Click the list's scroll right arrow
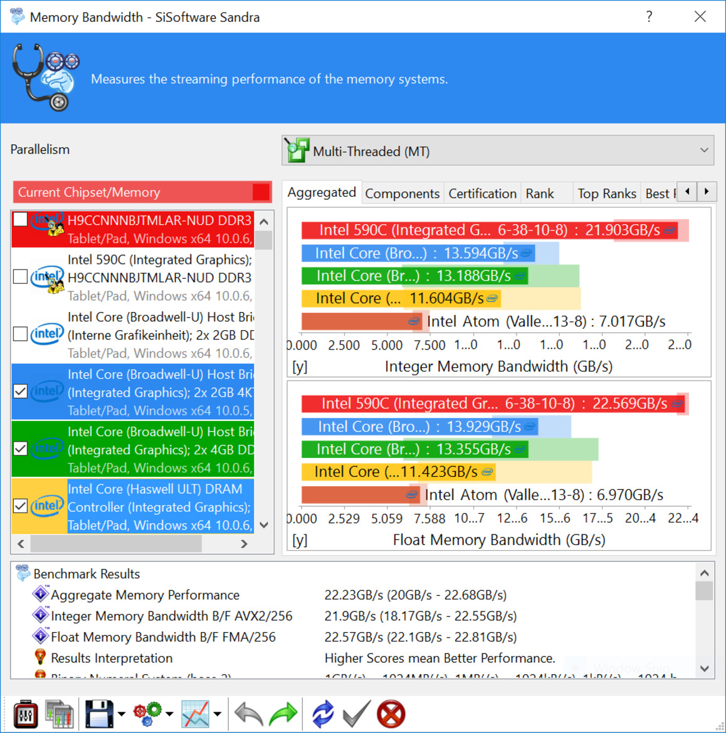The height and width of the screenshot is (733, 726). click(244, 544)
